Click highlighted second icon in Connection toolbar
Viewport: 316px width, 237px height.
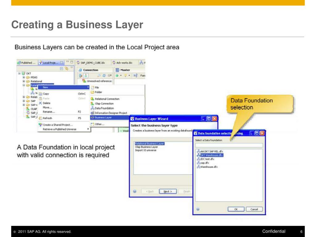point(86,76)
